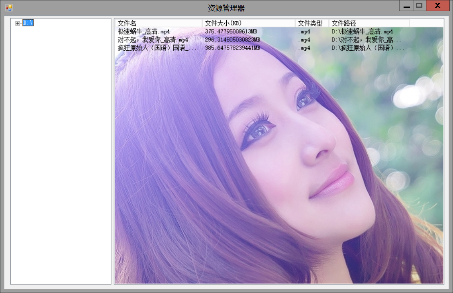
Task: Click size value 296.314805030823MB
Action: (232, 39)
